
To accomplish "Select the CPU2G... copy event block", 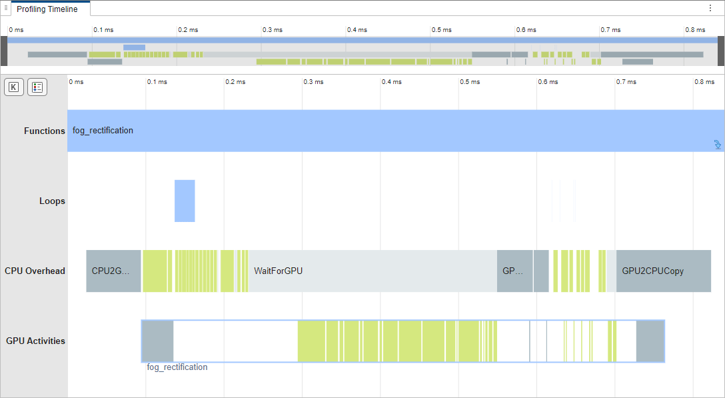I will click(113, 271).
